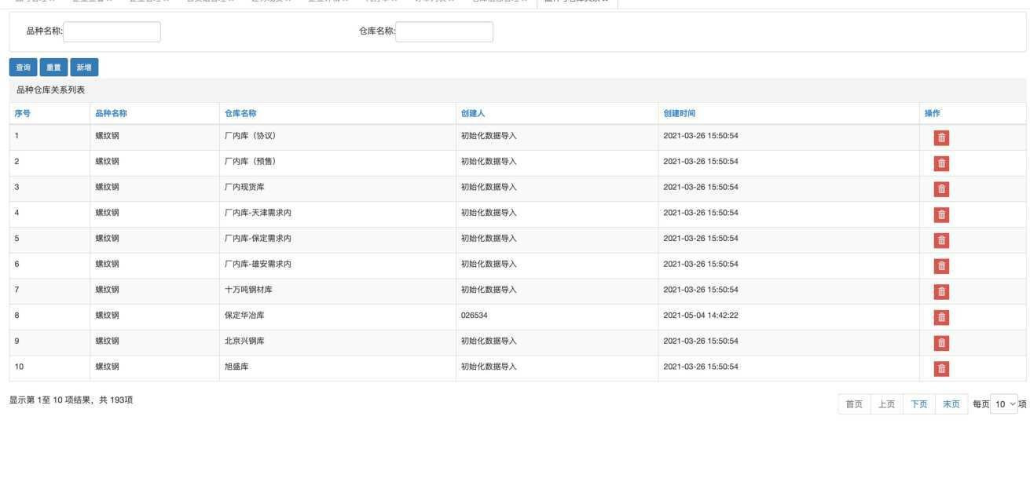Select the 保定华冶库 cell

tap(338, 316)
